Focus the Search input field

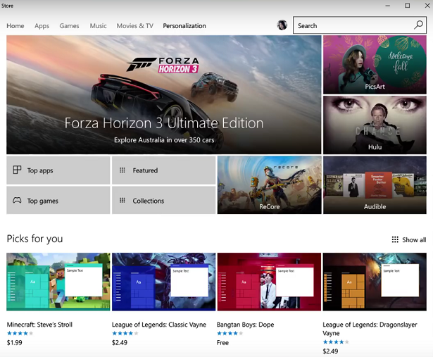360,25
